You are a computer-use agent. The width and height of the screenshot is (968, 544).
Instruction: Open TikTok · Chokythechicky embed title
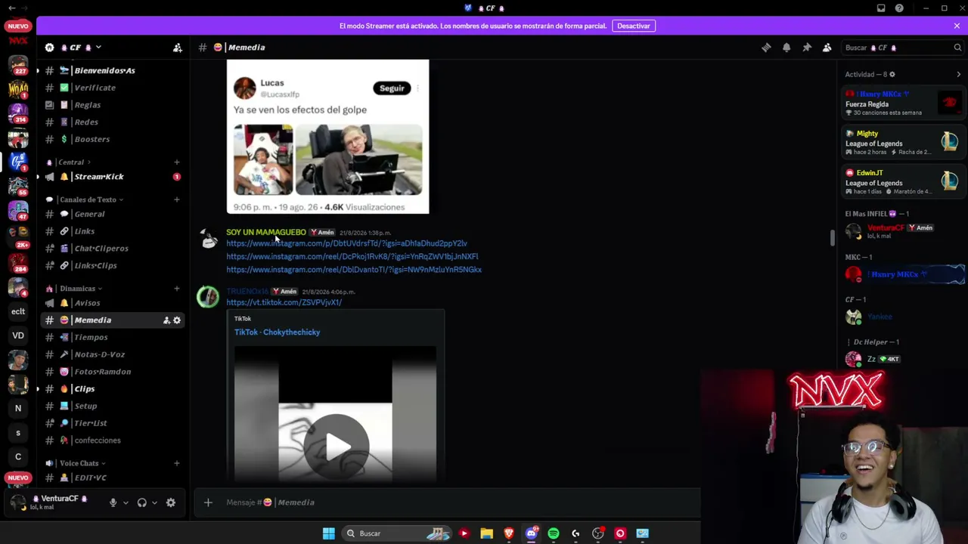277,332
